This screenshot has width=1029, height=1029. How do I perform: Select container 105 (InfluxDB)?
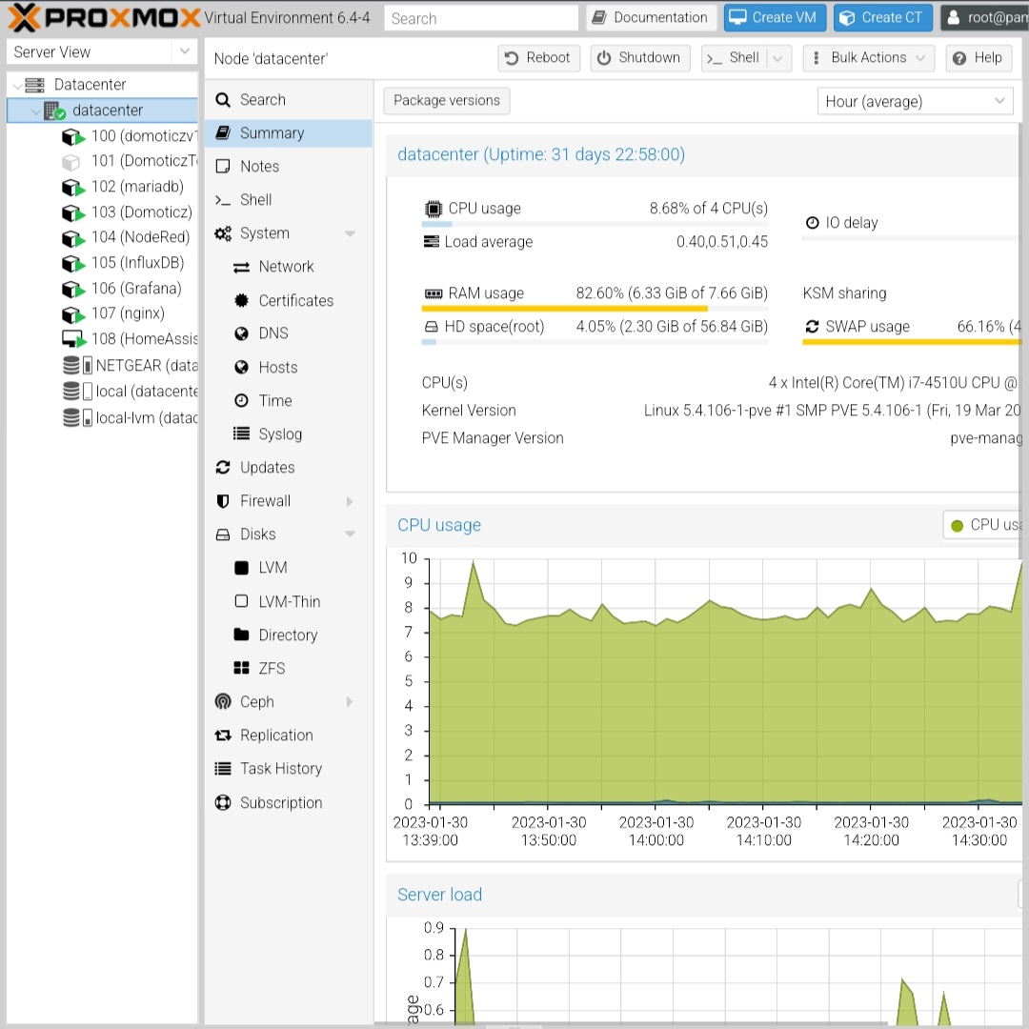[123, 263]
